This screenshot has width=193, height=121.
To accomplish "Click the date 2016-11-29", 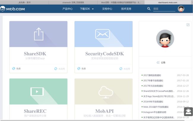I will [183, 96].
